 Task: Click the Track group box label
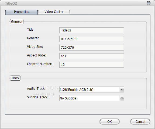click(x=15, y=78)
